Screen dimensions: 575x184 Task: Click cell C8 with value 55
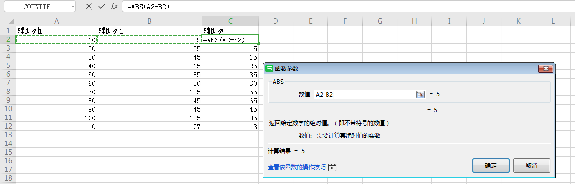pos(230,92)
